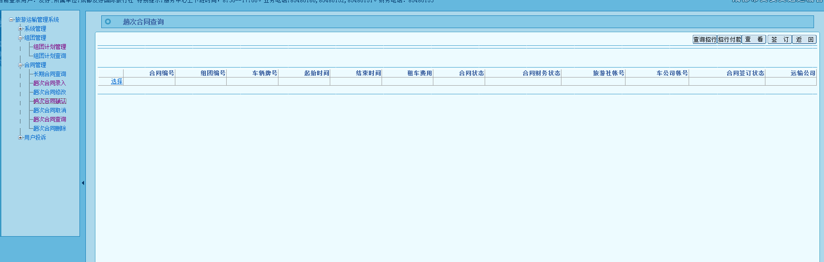Open 趟次合同修改 from sidebar
Screen dimensions: 824x262
50,92
